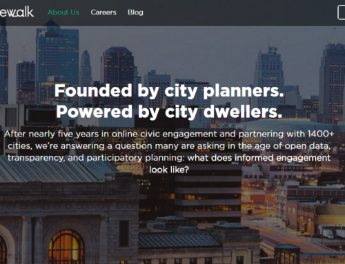Click the outlined button at header right edge

pyautogui.click(x=342, y=12)
